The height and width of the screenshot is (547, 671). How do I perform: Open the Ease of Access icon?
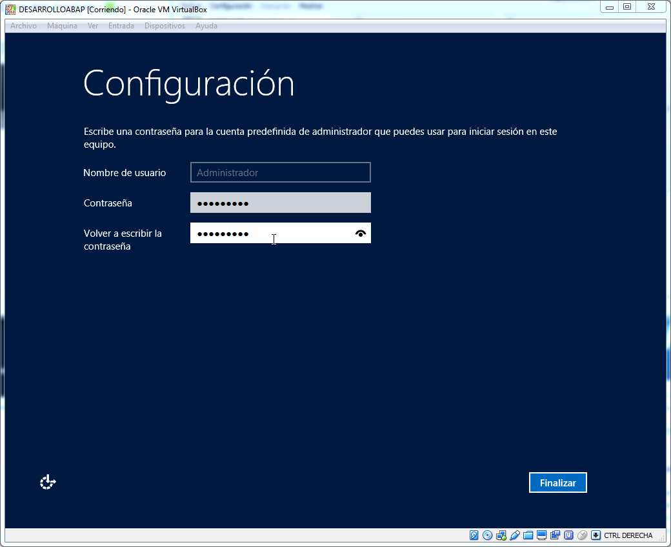coord(48,482)
